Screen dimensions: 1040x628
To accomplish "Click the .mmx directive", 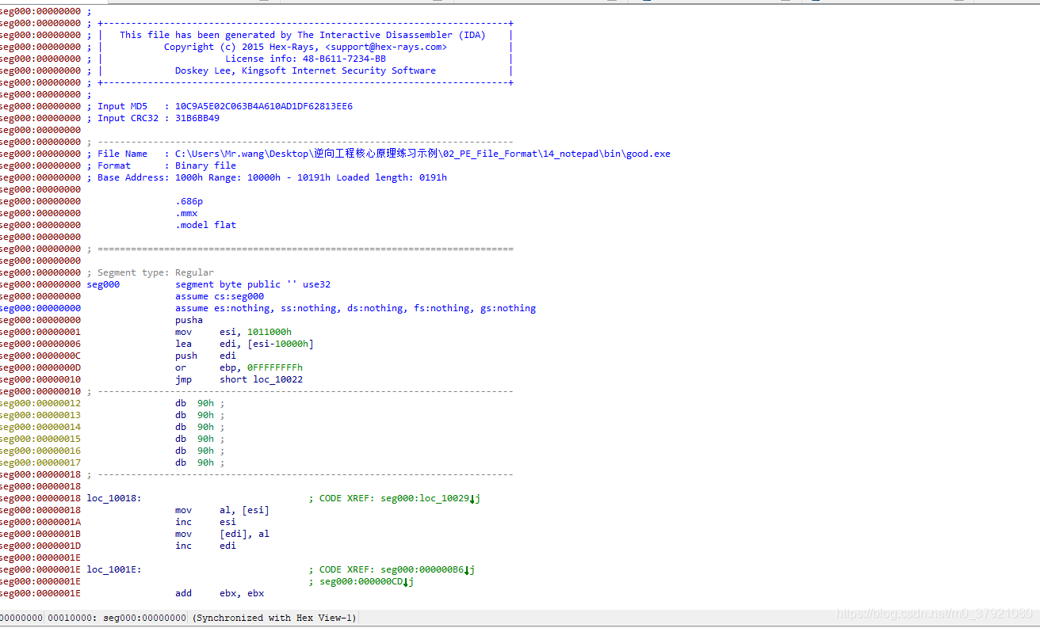I will [186, 213].
